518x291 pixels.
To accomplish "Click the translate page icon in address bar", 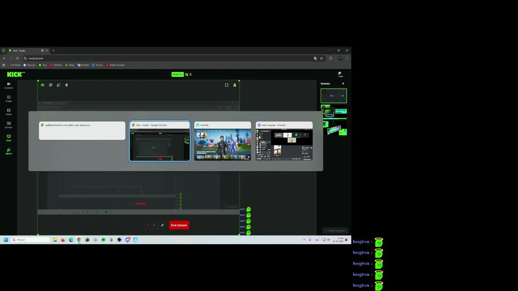I will [x=315, y=58].
